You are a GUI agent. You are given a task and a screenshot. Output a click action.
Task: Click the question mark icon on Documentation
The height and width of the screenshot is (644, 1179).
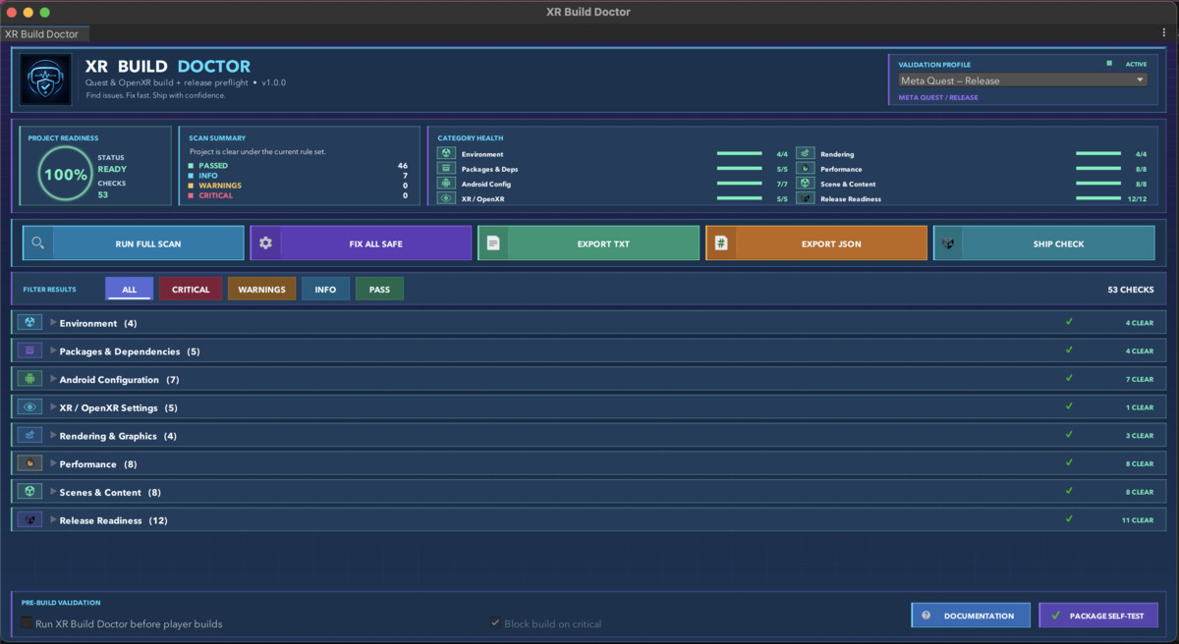click(926, 616)
